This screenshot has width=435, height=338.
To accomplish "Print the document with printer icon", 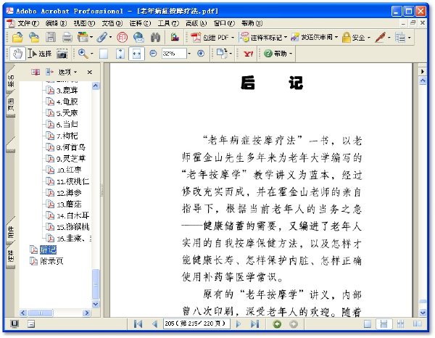I will pyautogui.click(x=67, y=38).
